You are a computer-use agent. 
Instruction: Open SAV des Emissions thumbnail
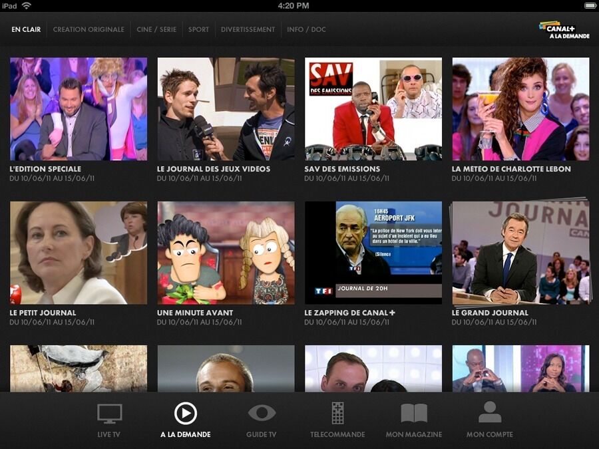point(373,109)
